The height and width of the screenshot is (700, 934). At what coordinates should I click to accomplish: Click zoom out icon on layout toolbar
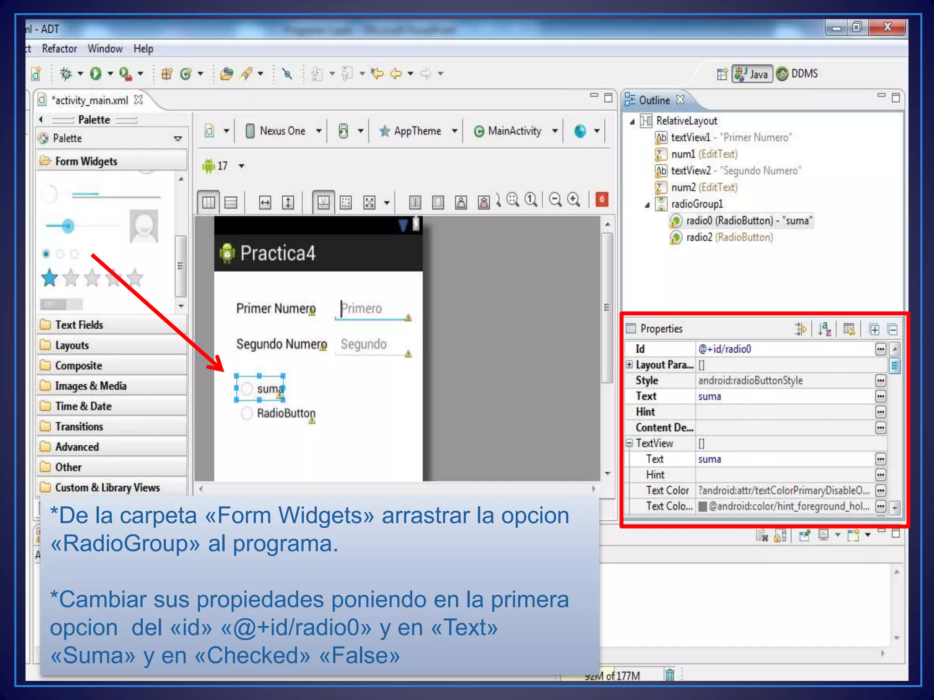pyautogui.click(x=555, y=200)
